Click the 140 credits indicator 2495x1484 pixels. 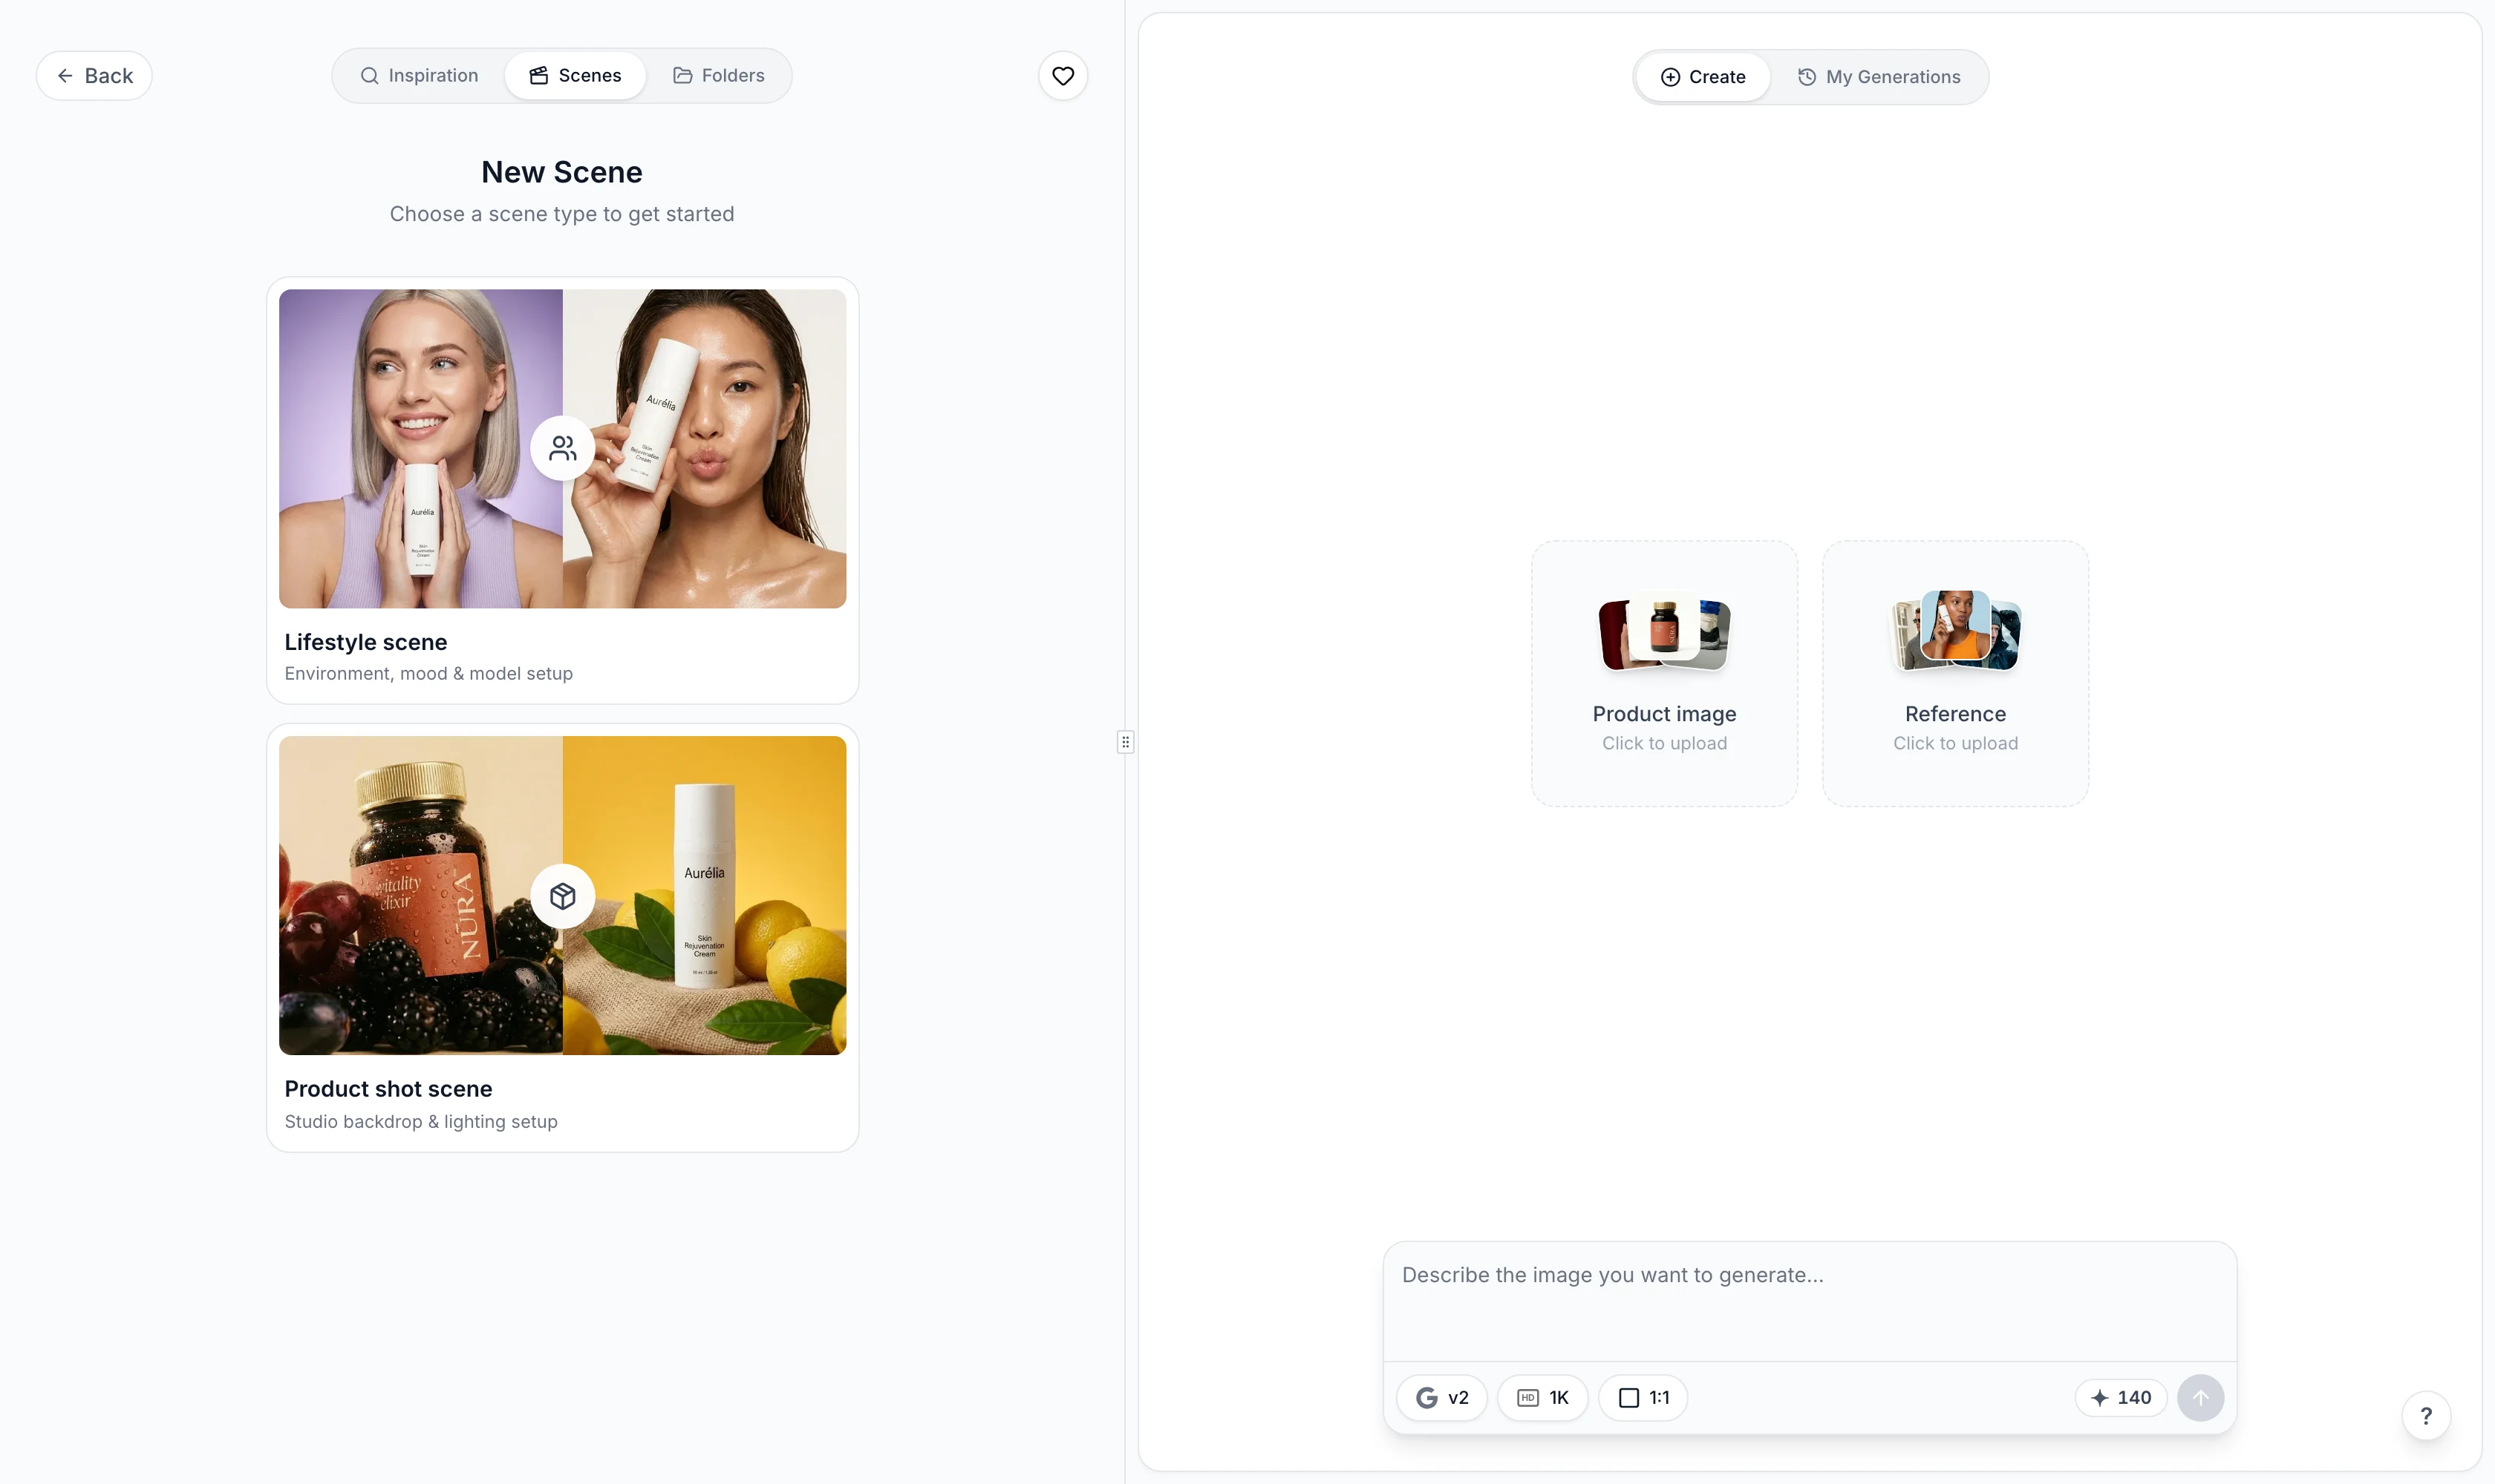(x=2121, y=1397)
